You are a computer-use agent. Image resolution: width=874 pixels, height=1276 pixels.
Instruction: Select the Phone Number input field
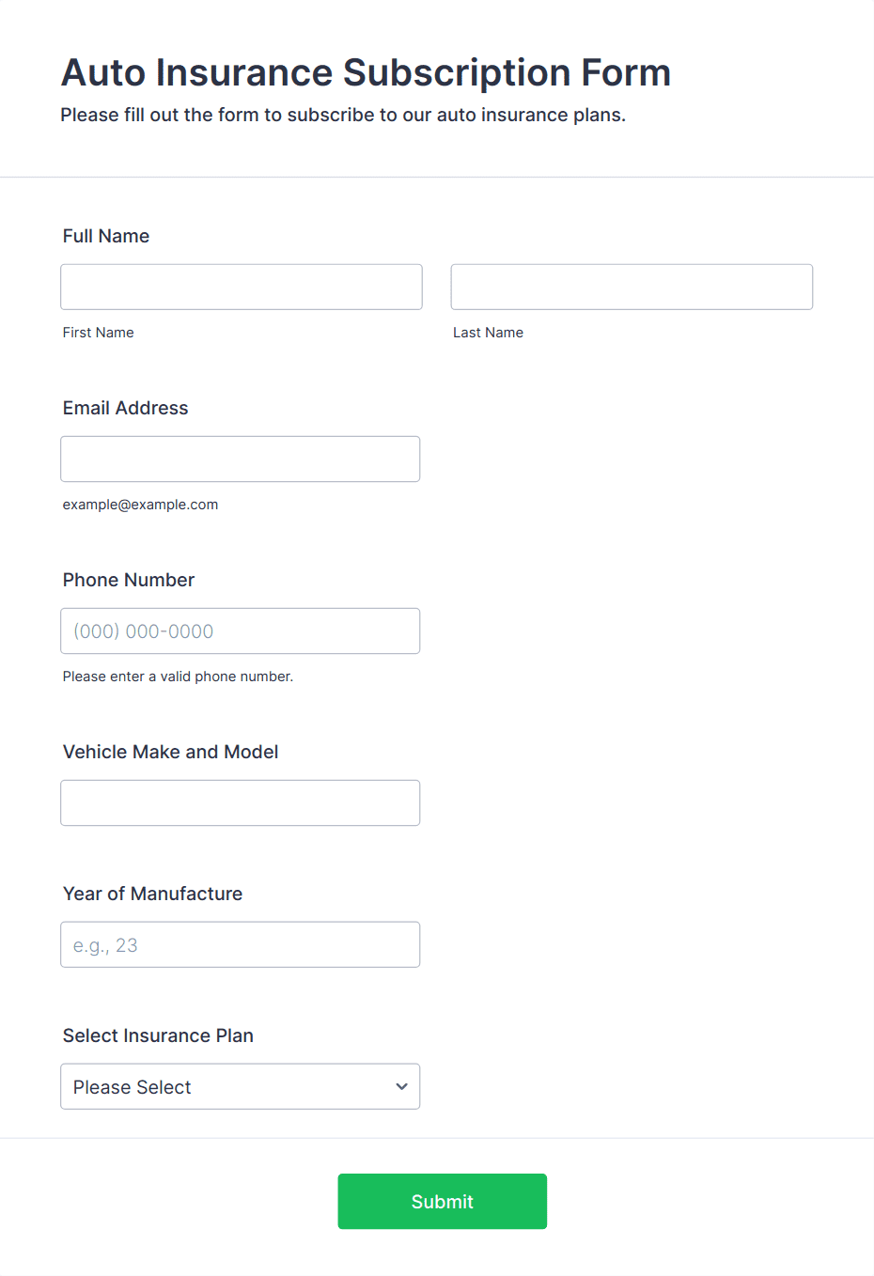(x=241, y=630)
